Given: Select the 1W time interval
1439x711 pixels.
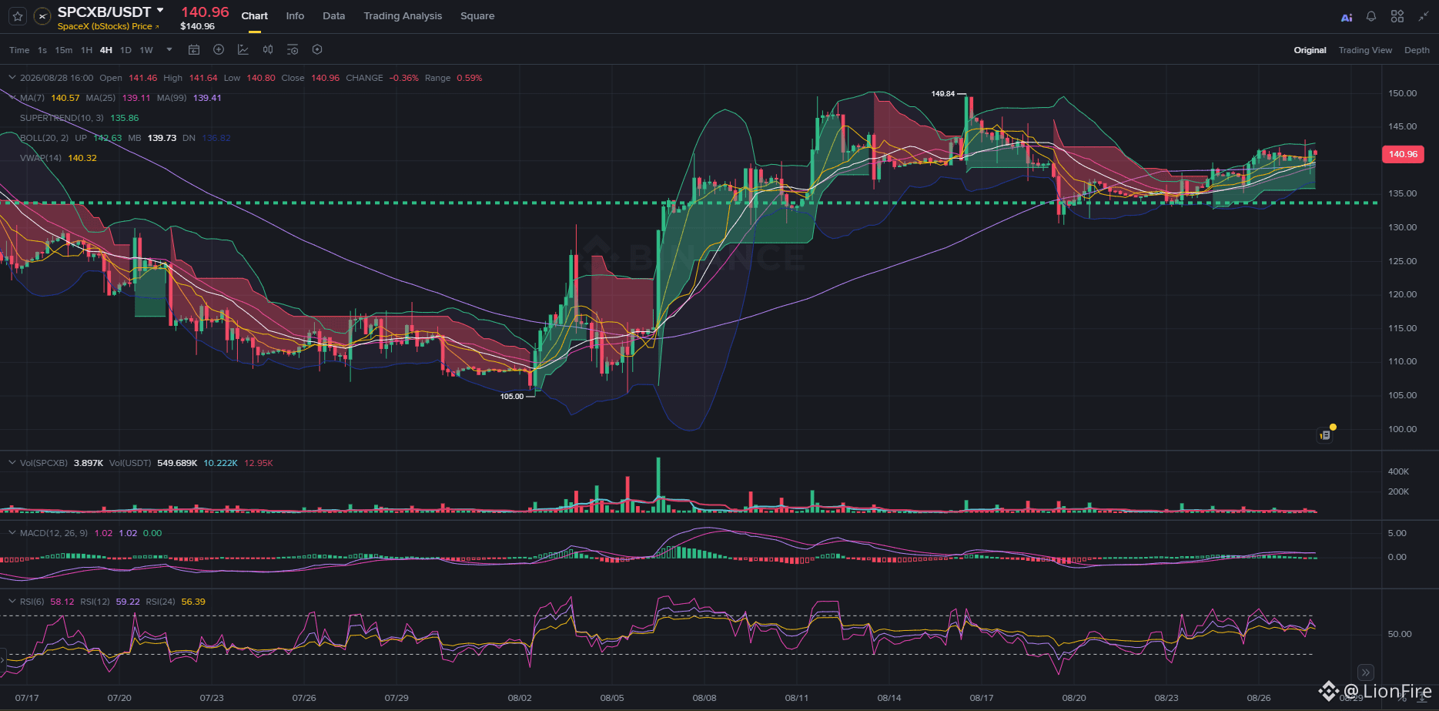Looking at the screenshot, I should click(x=146, y=50).
